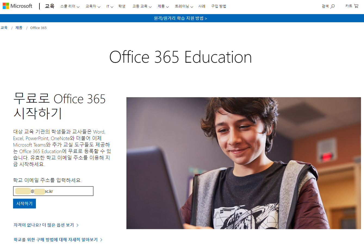Click the Office 365 breadcrumb text
The height and width of the screenshot is (247, 364).
coord(38,28)
